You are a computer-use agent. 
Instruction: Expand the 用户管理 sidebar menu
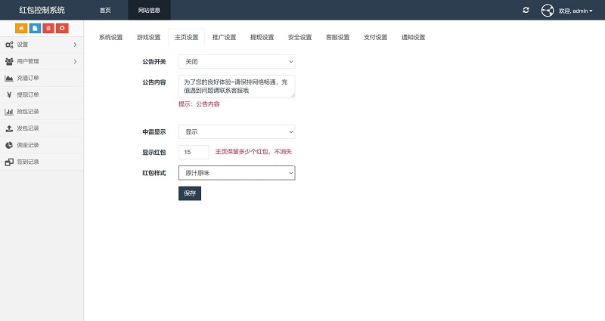click(x=42, y=61)
